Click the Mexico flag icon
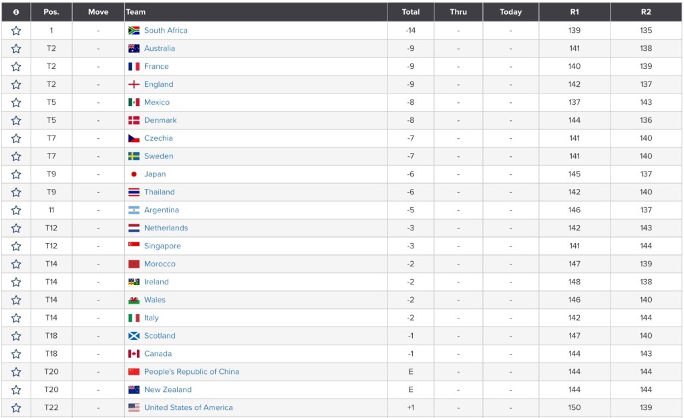 134,103
